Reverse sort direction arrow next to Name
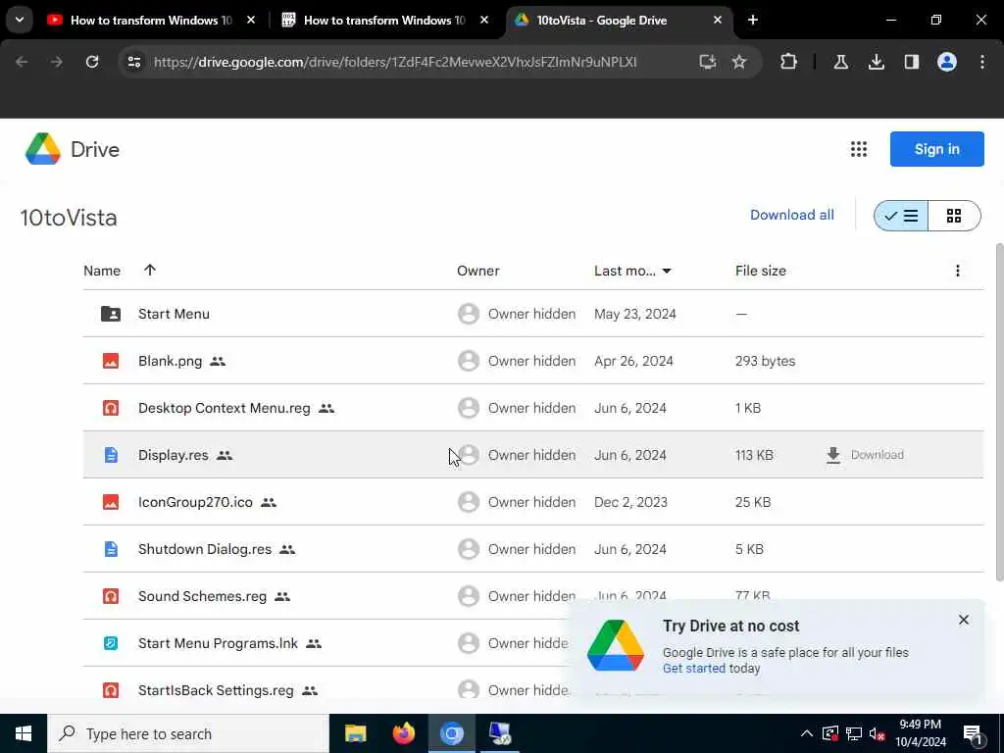Screen dimensions: 1004x753 click(150, 270)
